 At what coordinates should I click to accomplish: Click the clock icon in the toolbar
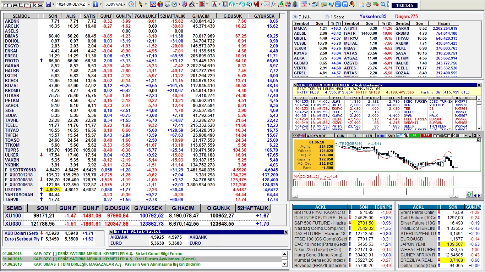tap(174, 4)
